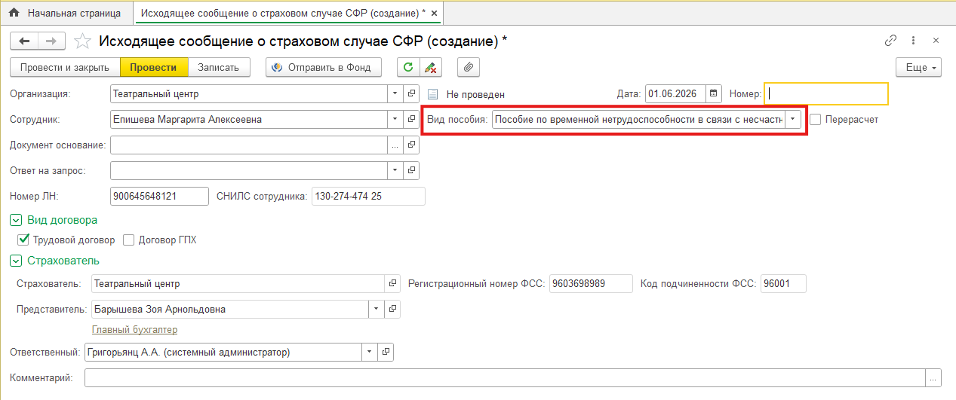Open the Ответственный dropdown list
956x400 pixels.
coord(369,352)
